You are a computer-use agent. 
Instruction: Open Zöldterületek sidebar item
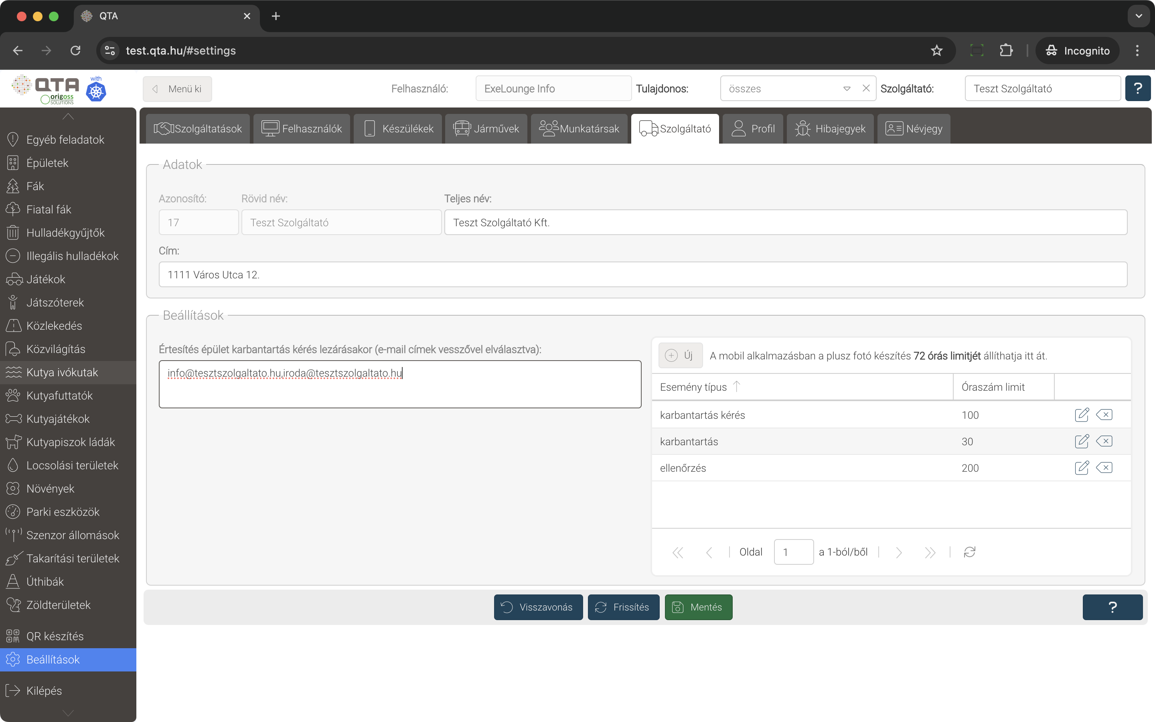click(68, 605)
